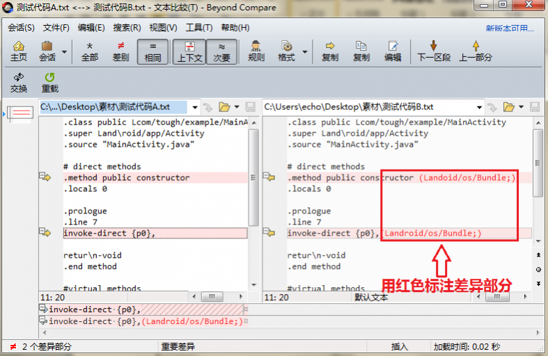The height and width of the screenshot is (356, 548).
Task: Click the copy-to-right 复制 arrow icon
Action: pyautogui.click(x=330, y=51)
